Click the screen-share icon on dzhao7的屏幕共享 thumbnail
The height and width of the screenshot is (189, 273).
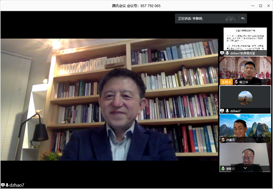click(222, 53)
